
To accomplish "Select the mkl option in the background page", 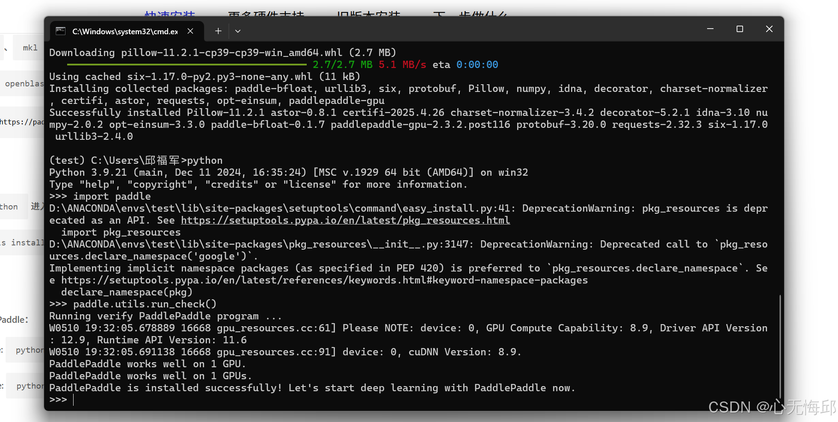I will [29, 47].
